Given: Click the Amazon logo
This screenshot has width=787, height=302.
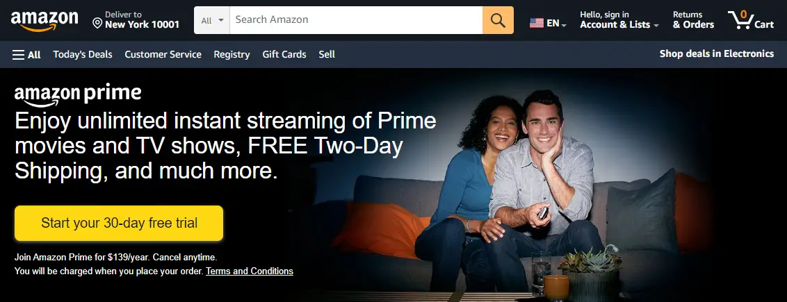Looking at the screenshot, I should 44,21.
